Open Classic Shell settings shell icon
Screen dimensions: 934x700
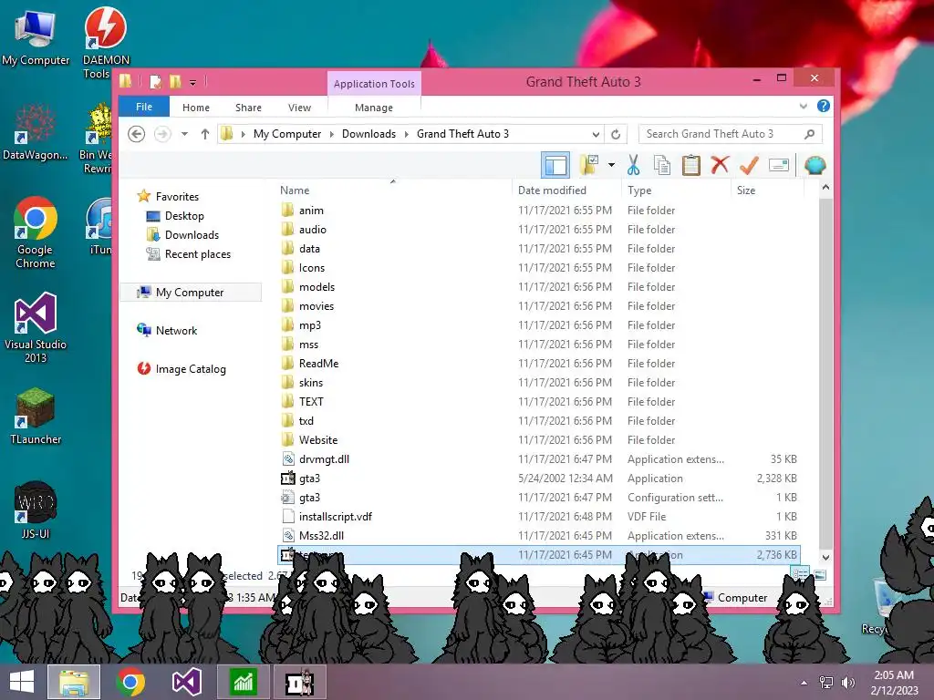click(x=815, y=165)
